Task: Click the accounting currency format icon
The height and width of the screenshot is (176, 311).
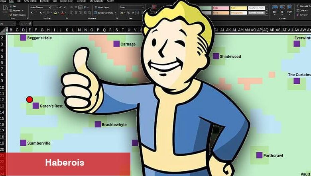Action: click(x=122, y=13)
